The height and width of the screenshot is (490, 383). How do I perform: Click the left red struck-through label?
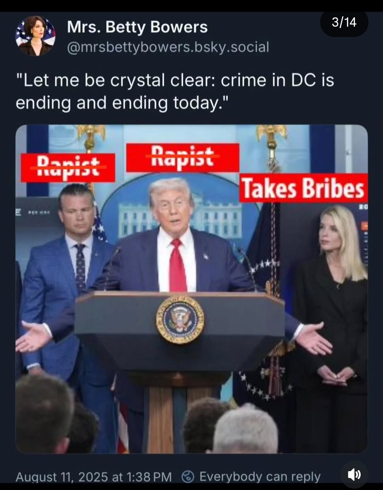[68, 168]
